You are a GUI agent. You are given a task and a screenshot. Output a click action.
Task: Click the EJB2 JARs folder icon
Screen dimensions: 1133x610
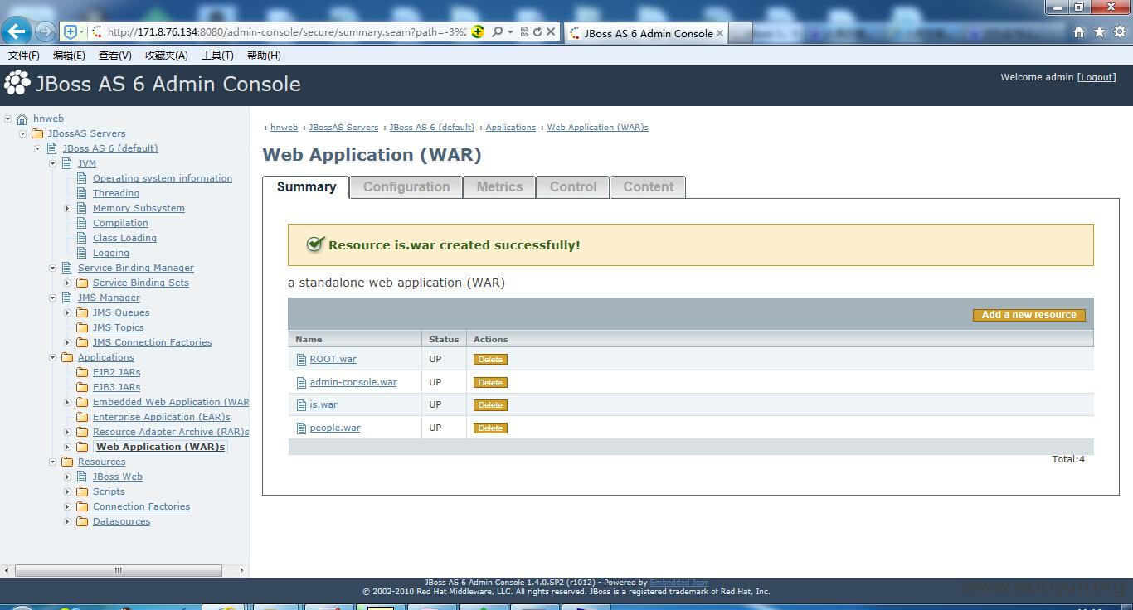(x=82, y=372)
